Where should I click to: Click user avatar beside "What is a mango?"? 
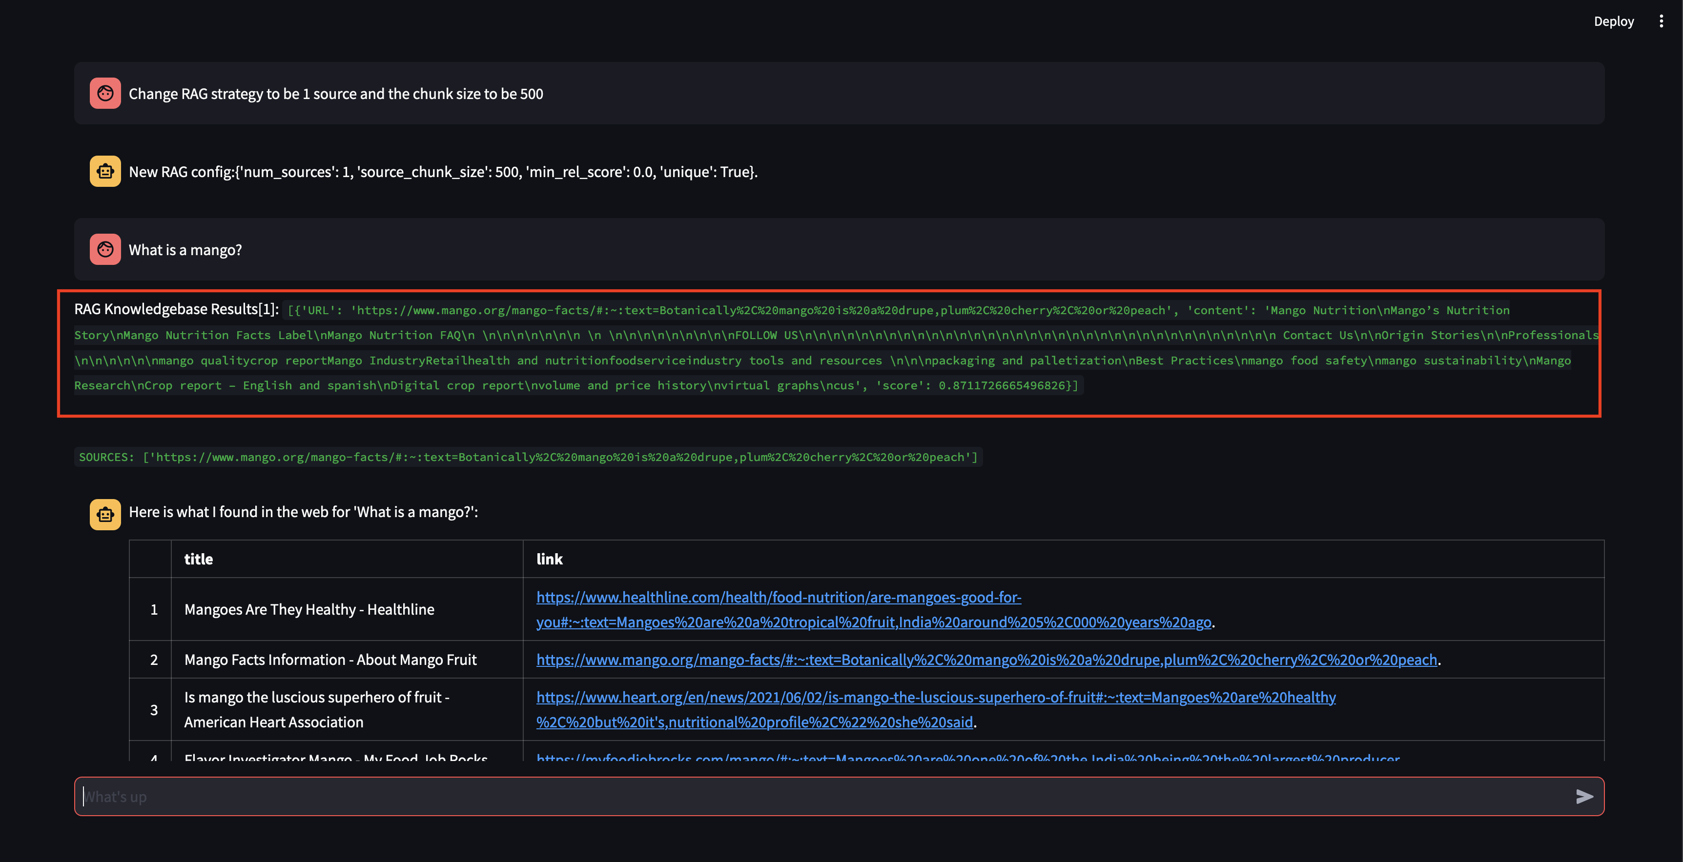tap(105, 249)
